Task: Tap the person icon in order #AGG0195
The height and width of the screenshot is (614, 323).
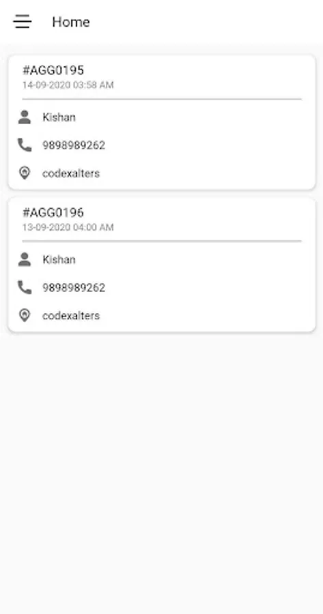Action: (25, 117)
